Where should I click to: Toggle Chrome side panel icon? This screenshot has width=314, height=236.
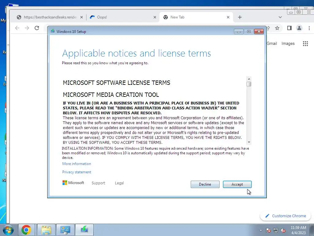coord(289,28)
